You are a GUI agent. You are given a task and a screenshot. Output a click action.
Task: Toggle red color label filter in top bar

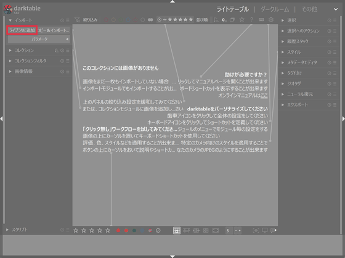106,20
